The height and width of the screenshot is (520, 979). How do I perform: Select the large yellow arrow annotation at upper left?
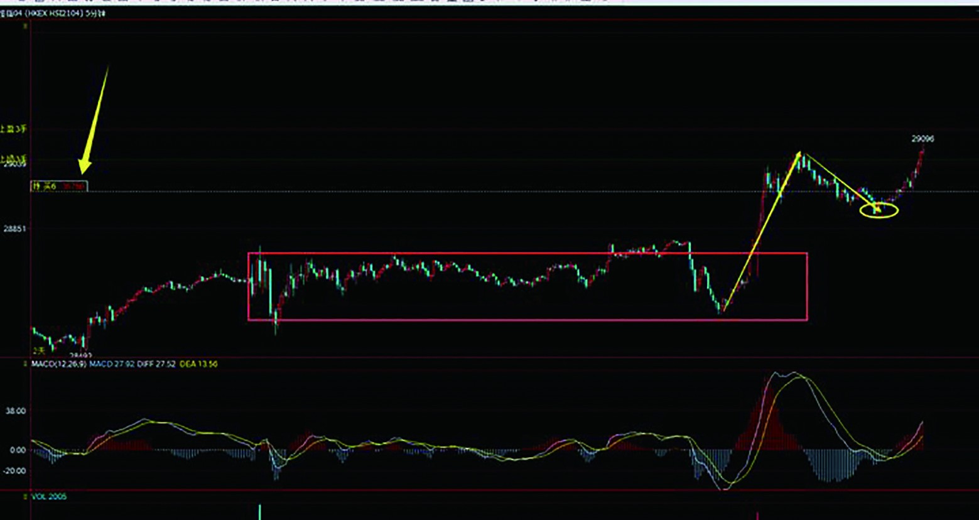(95, 119)
